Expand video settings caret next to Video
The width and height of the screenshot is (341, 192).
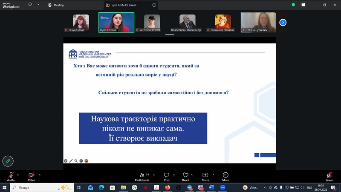(x=40, y=175)
